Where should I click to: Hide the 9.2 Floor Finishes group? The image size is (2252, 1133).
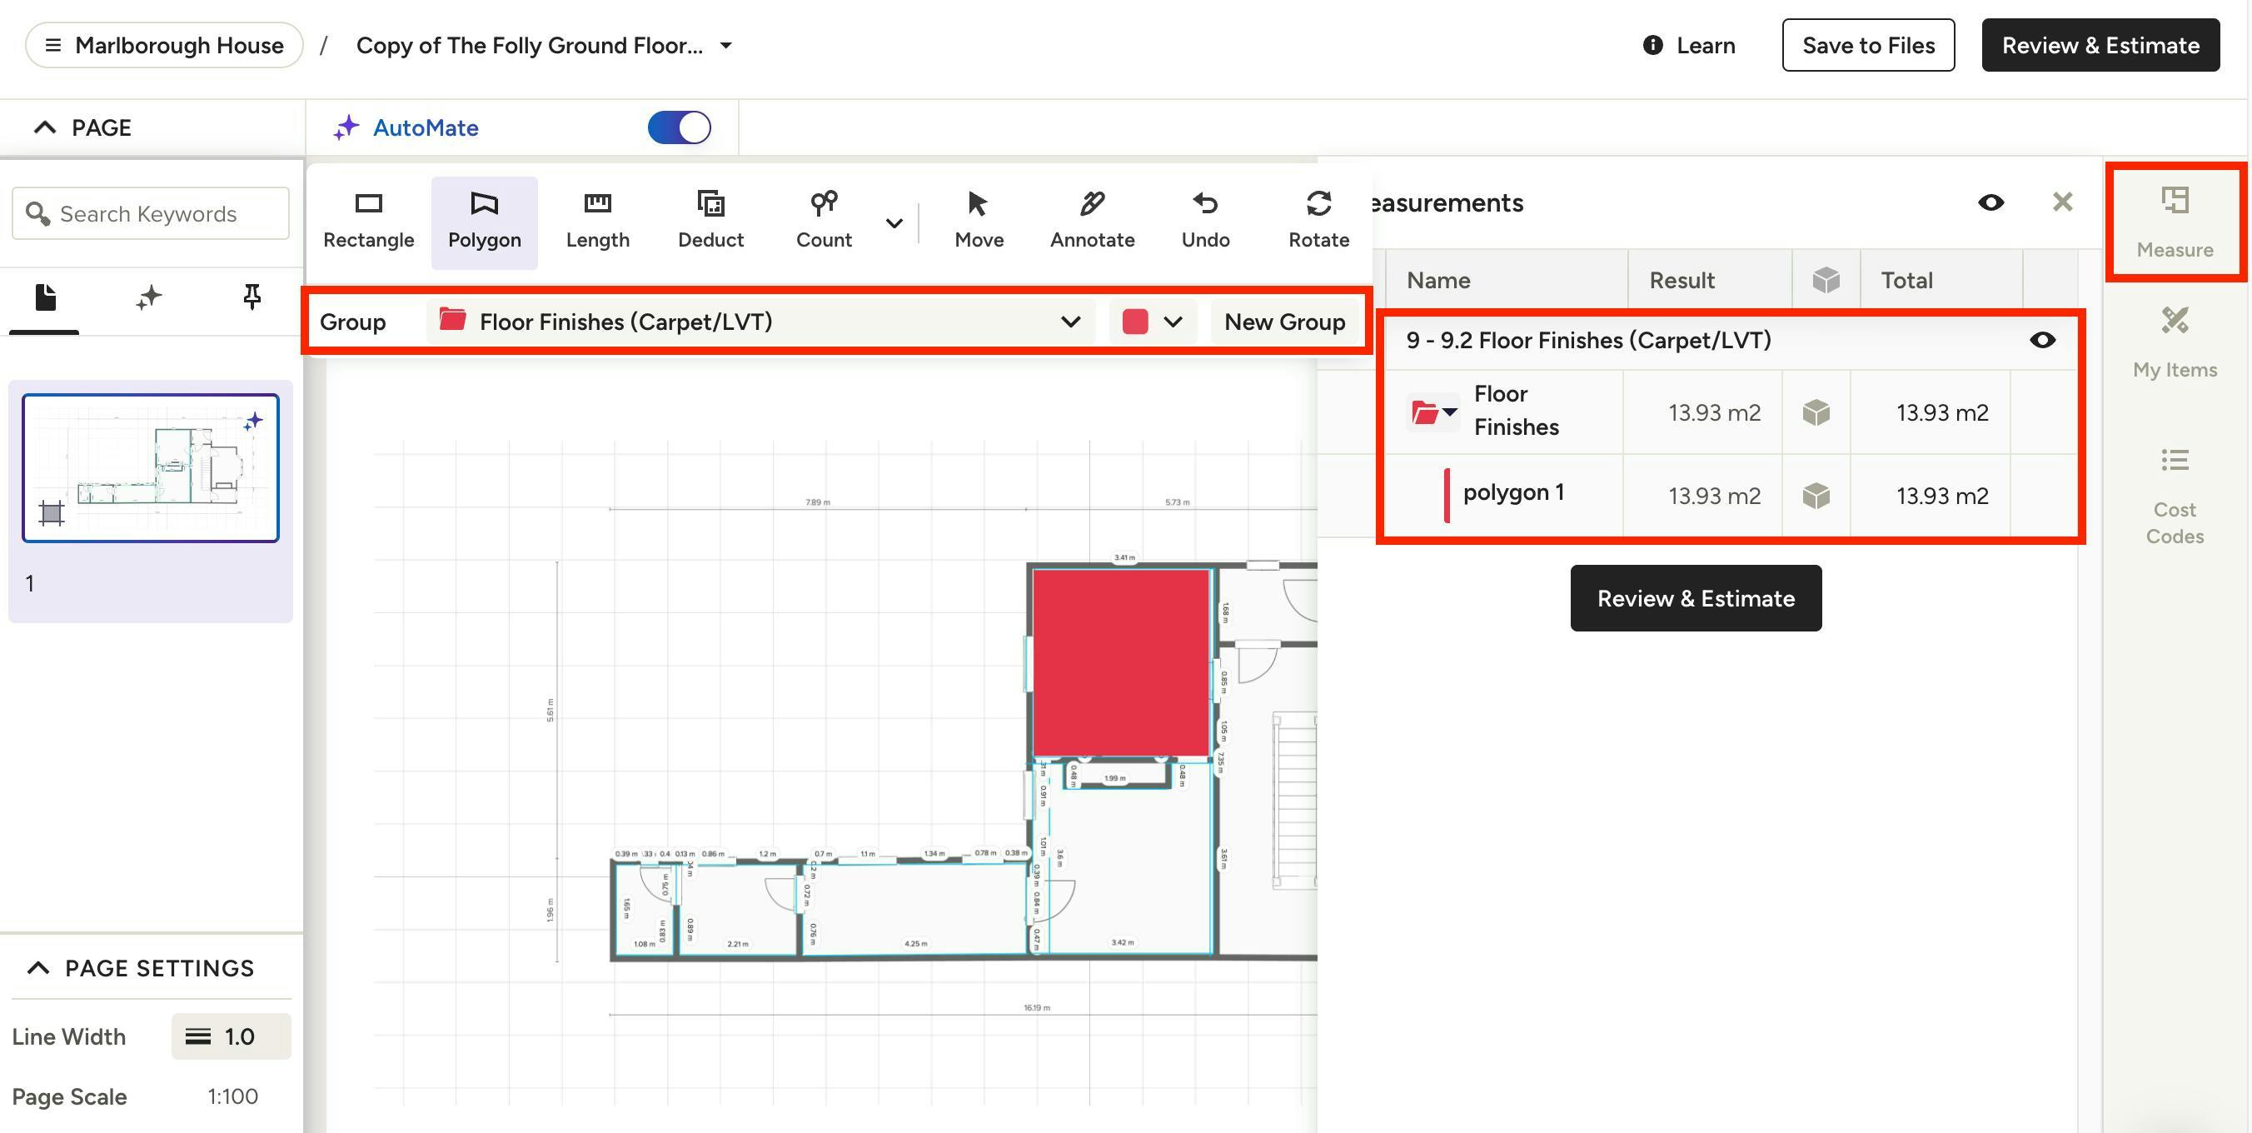point(2042,340)
